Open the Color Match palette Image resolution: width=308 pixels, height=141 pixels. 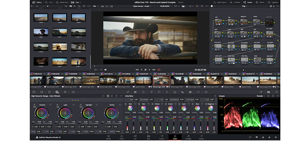(42, 92)
